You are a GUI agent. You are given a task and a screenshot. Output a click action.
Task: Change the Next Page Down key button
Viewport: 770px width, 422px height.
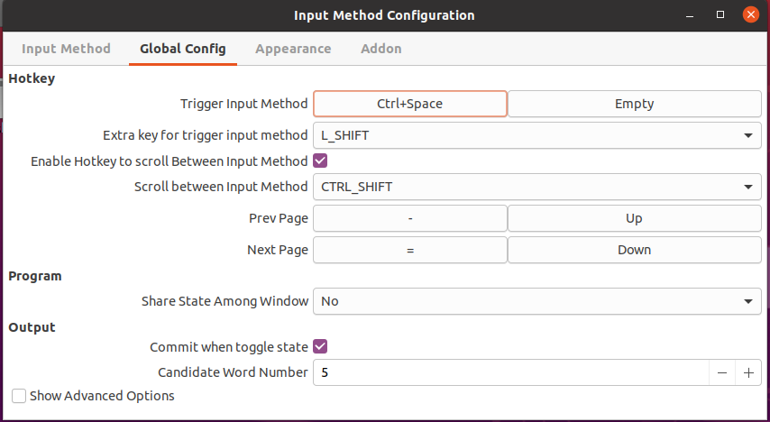(634, 250)
